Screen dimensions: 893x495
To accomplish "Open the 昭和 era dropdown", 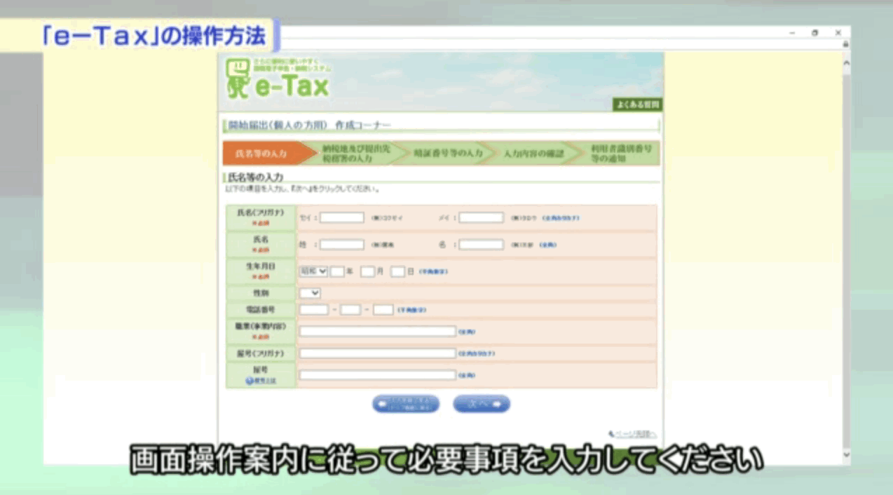I will (313, 271).
